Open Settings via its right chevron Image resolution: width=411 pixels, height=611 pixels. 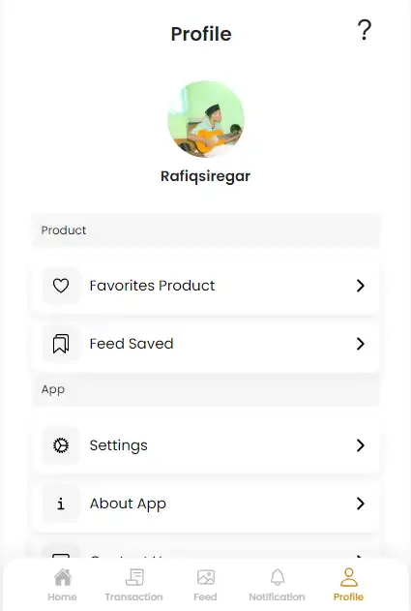pos(361,445)
